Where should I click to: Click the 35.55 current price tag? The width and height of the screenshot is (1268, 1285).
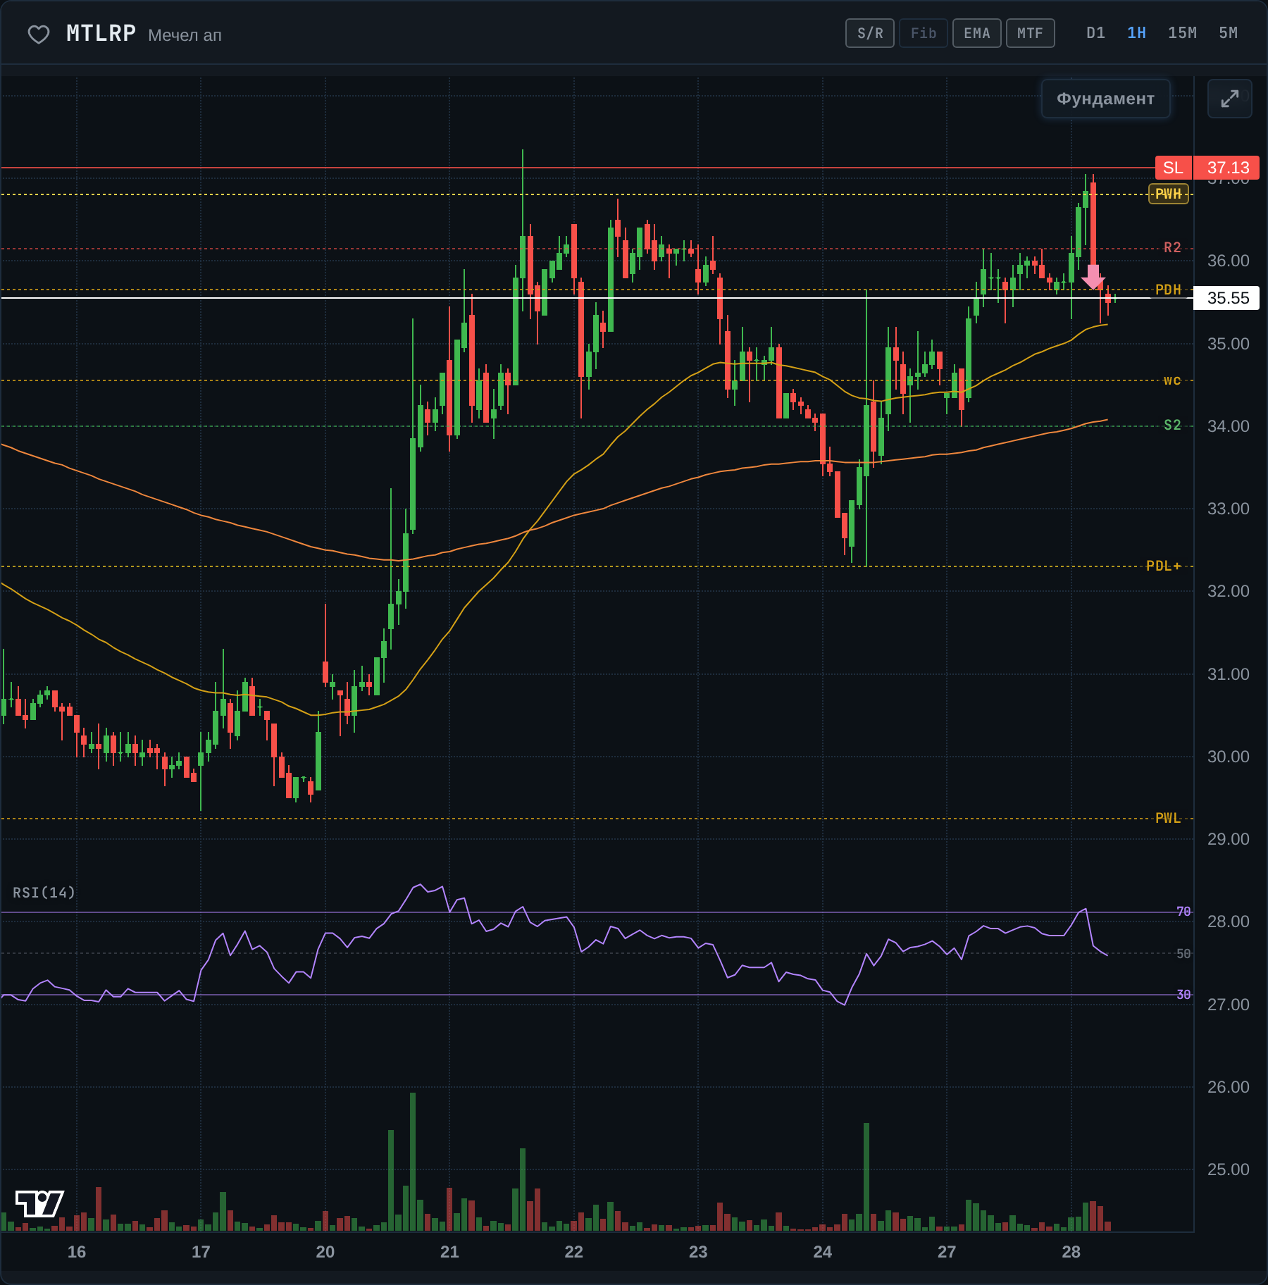(x=1228, y=298)
